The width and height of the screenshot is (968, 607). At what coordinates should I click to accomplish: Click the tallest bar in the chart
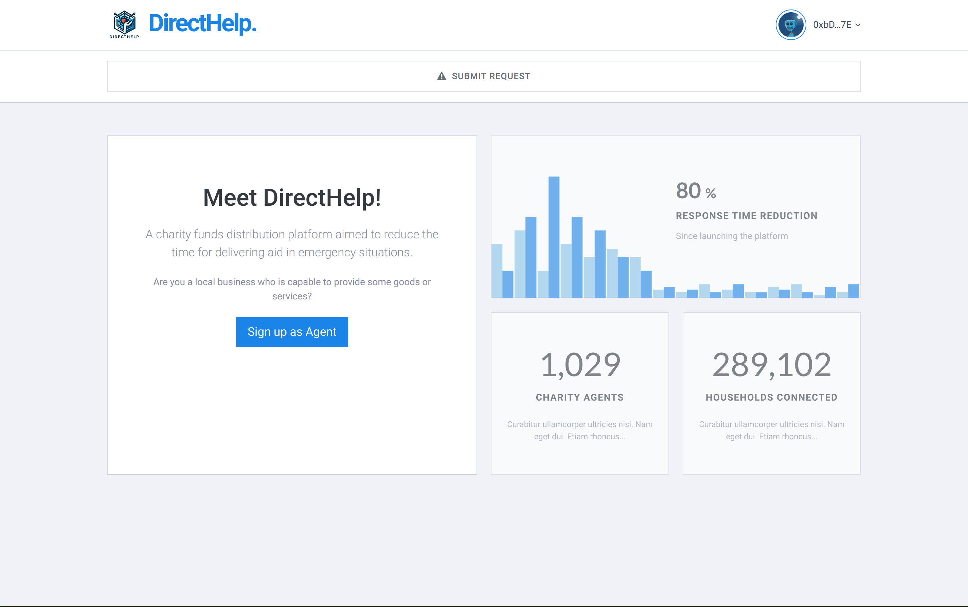[x=554, y=237]
